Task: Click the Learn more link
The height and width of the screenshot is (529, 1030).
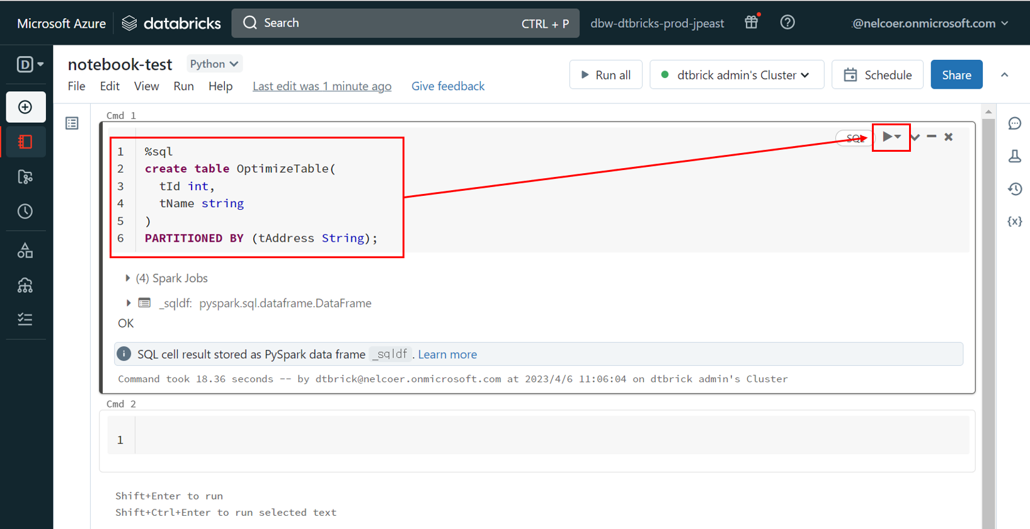Action: click(447, 355)
